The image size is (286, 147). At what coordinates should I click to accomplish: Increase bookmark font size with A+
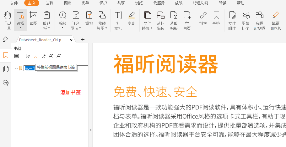click(x=51, y=56)
